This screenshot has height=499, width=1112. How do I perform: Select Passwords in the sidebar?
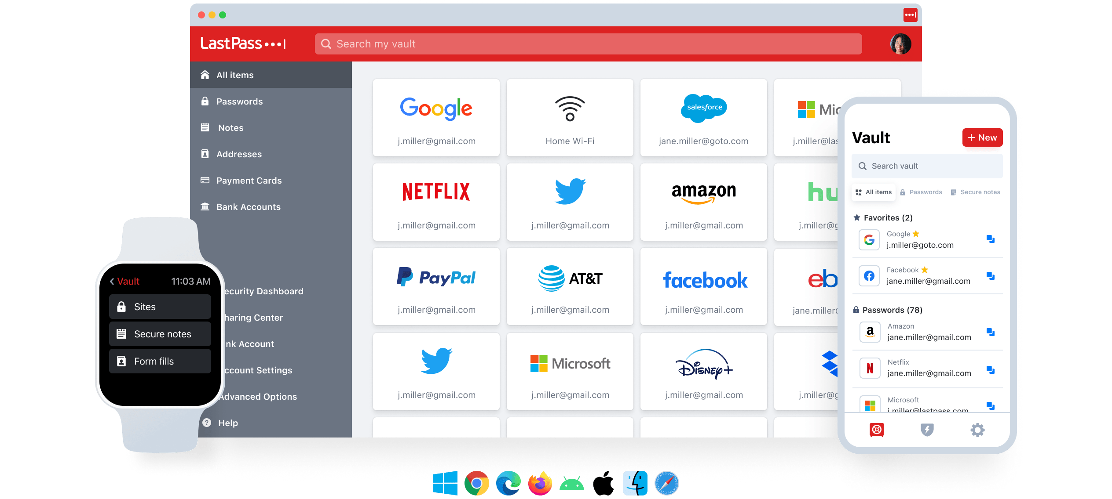(239, 101)
